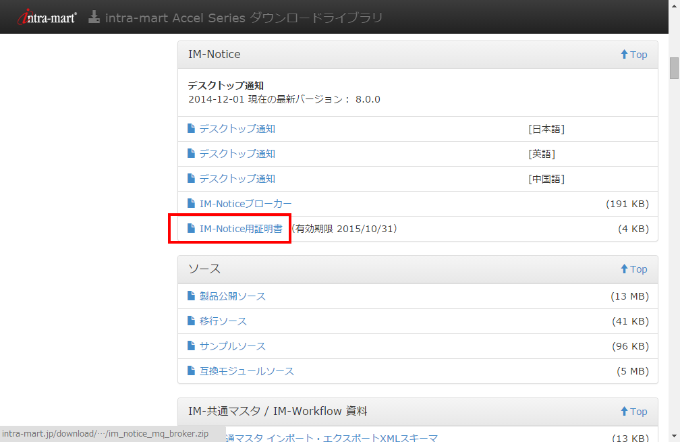Click file icon beside 移行ソース

point(192,321)
